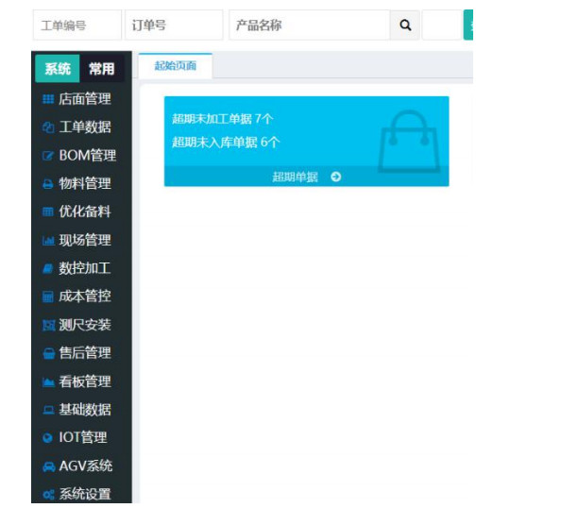Viewport: 561px width, 508px height.
Task: Click the car icon beside AGV系统
Action: (x=49, y=466)
